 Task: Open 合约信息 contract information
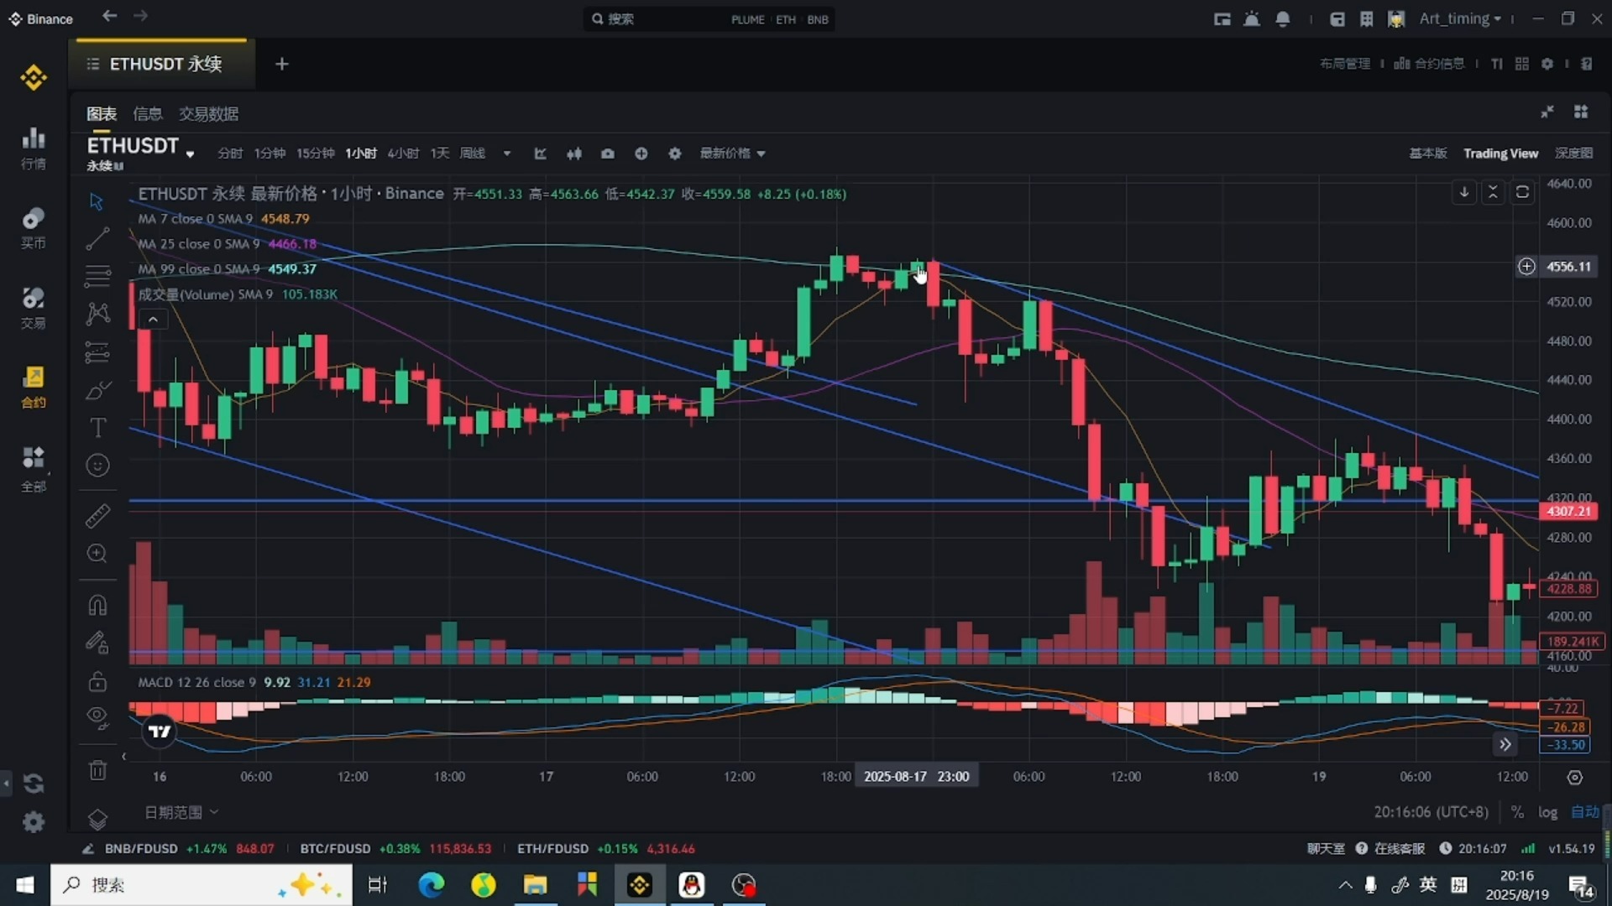coord(1429,64)
